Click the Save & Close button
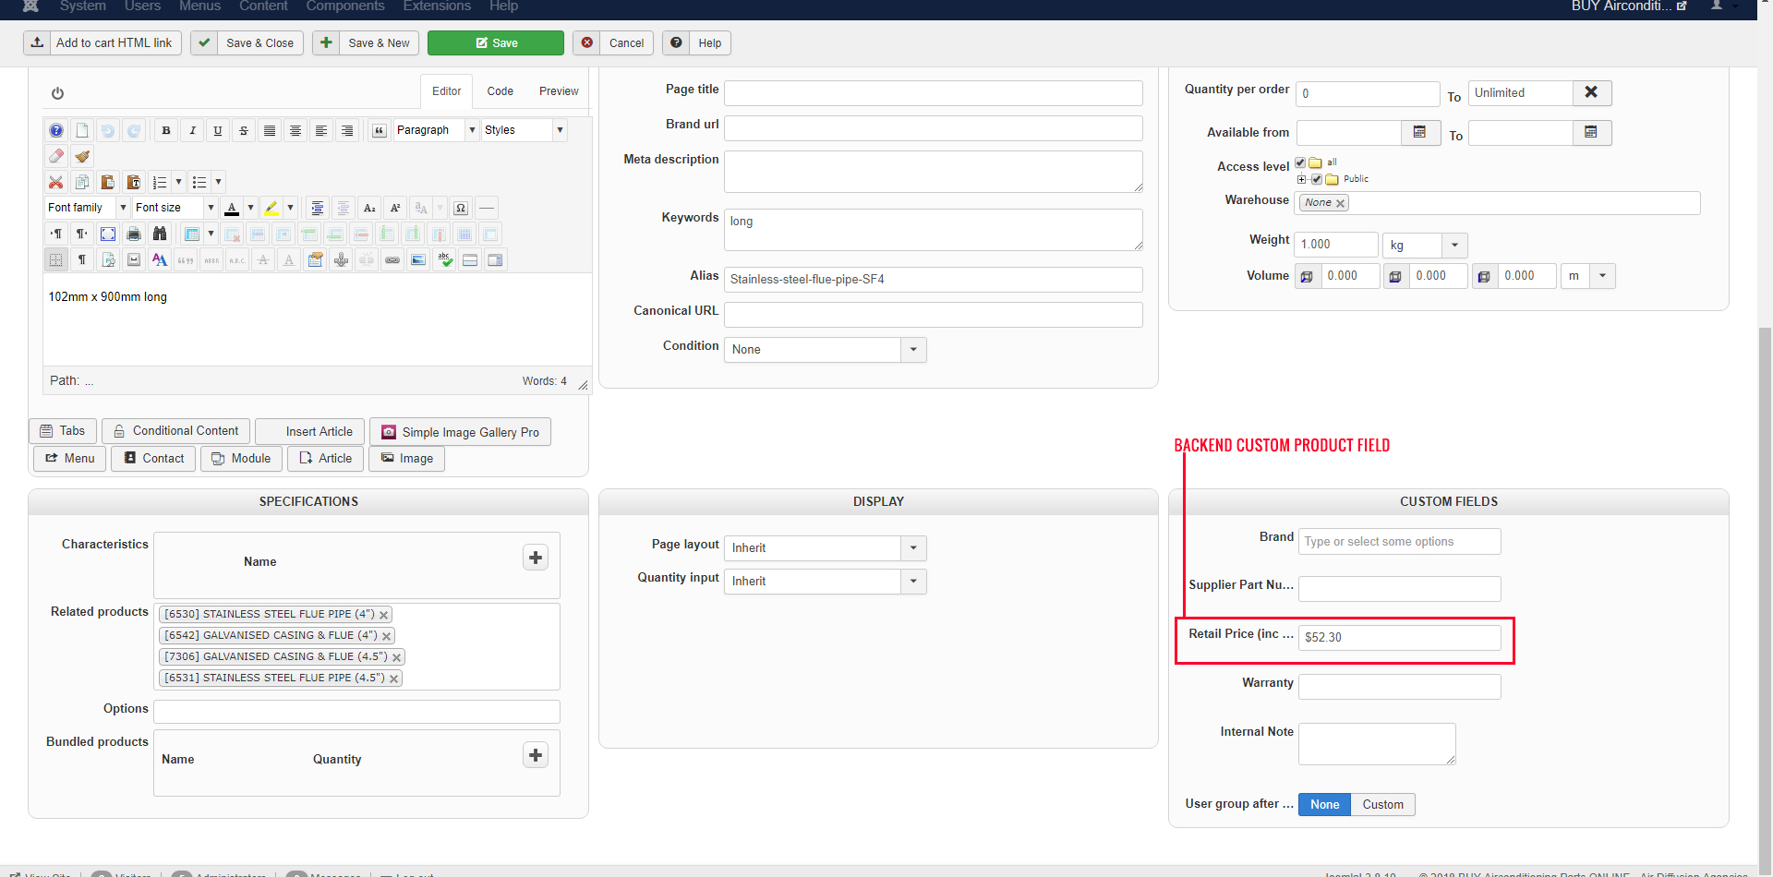The width and height of the screenshot is (1773, 877). pyautogui.click(x=247, y=43)
